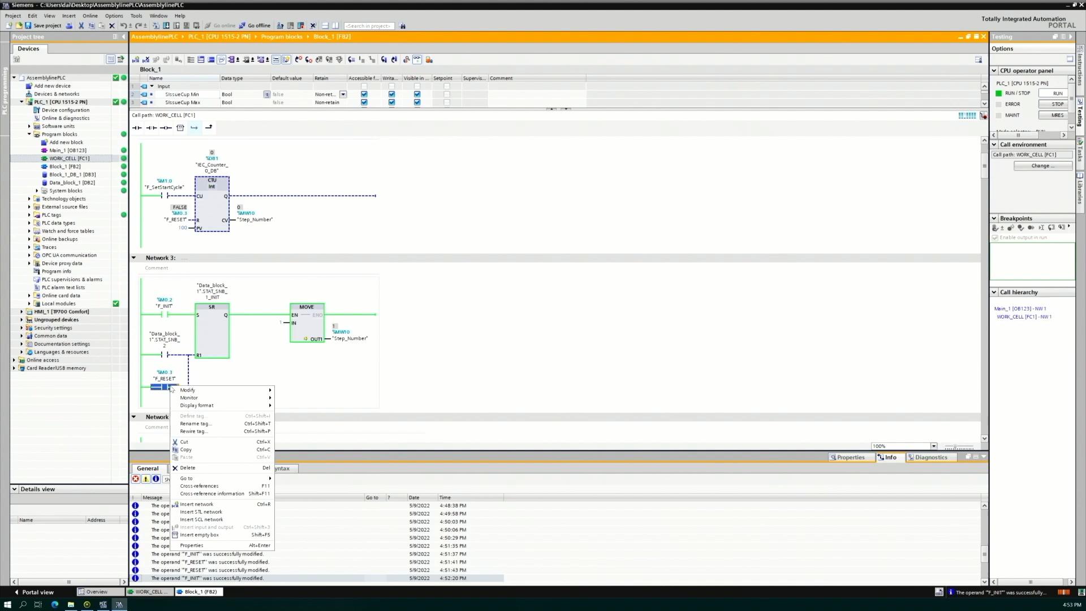The width and height of the screenshot is (1086, 611).
Task: Uncheck Accessible for SIssueCup Min
Action: 364,94
